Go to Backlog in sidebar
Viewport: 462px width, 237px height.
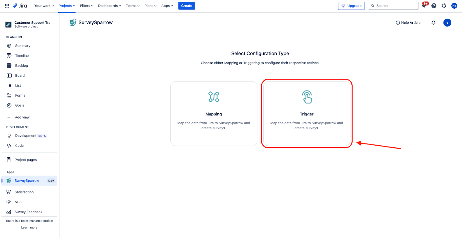[21, 66]
